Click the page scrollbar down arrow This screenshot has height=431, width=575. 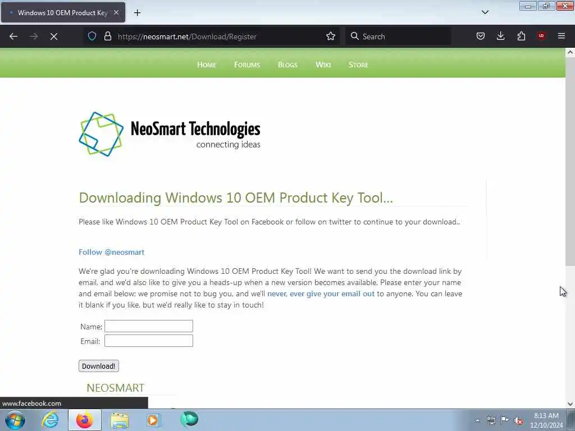tap(570, 404)
